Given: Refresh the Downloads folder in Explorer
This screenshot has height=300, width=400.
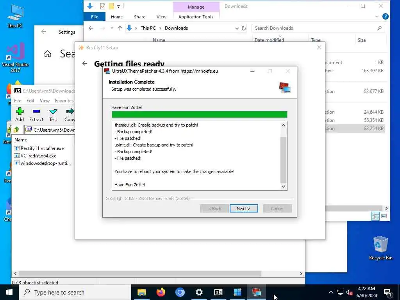Looking at the screenshot, I should pos(244,28).
